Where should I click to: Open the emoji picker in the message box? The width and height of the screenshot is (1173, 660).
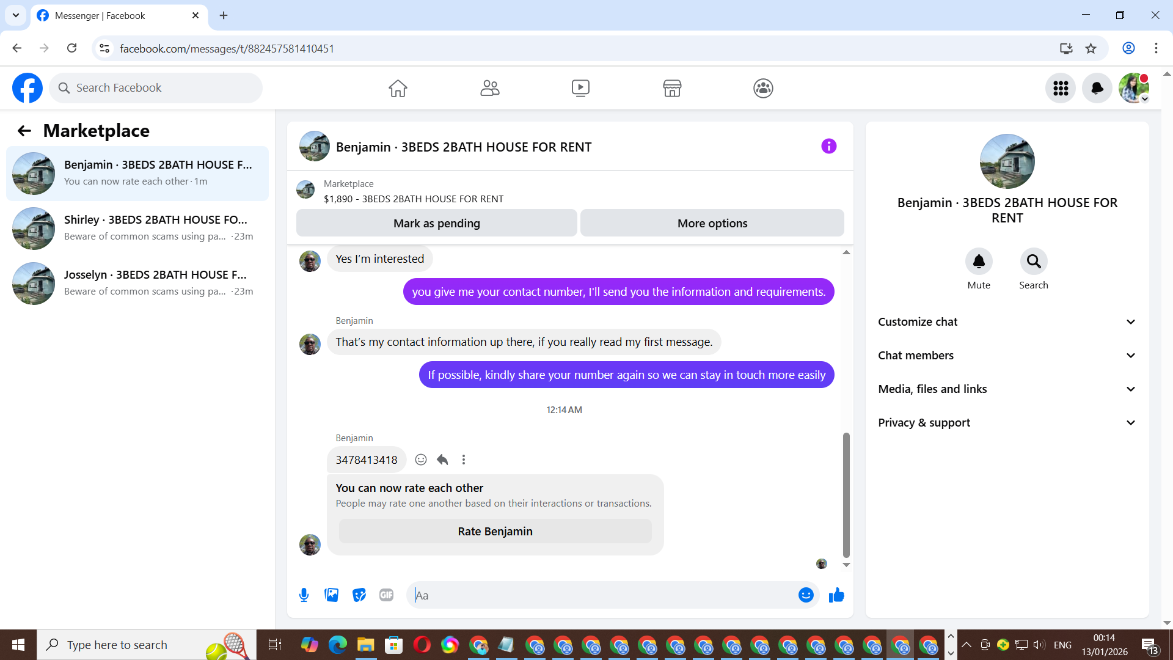806,595
